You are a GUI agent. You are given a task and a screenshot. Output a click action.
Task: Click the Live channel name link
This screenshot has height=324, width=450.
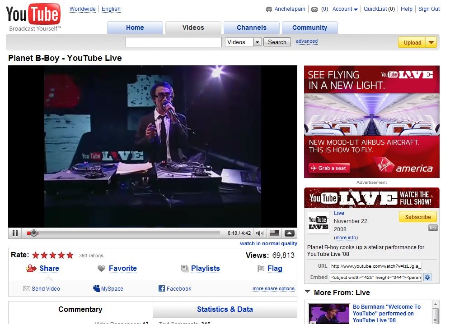coord(339,213)
